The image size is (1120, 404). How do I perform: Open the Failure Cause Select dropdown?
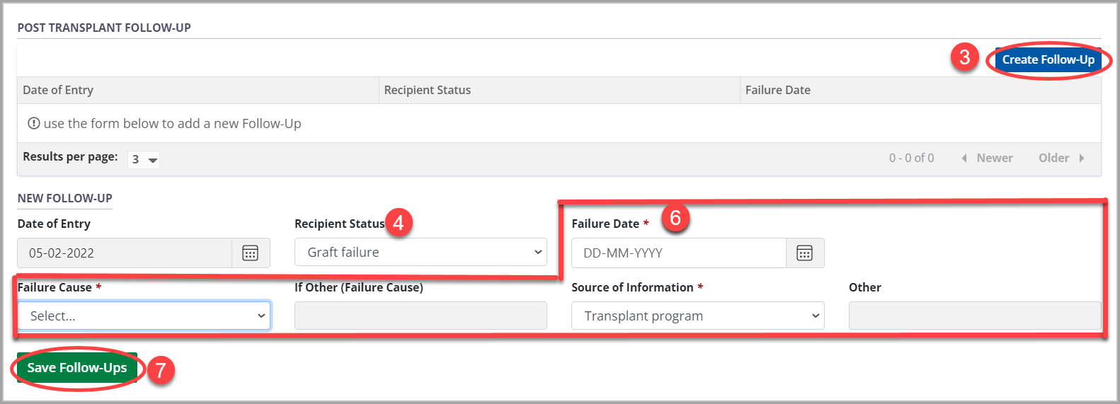[144, 316]
